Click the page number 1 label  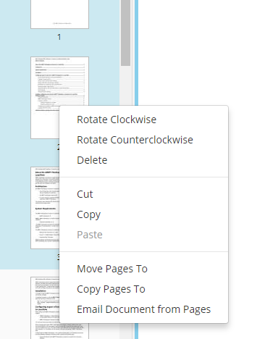[59, 37]
